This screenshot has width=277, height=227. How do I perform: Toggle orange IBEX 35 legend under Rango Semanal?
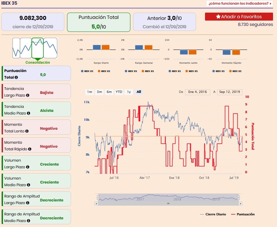148,71
